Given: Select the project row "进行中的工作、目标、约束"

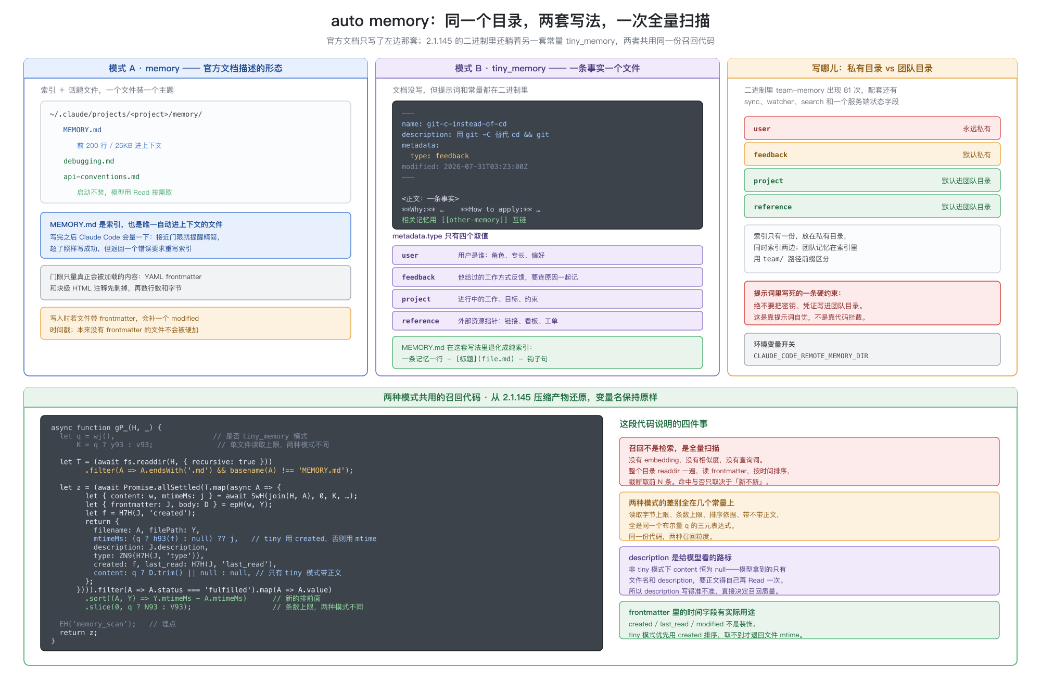Looking at the screenshot, I should 548,299.
